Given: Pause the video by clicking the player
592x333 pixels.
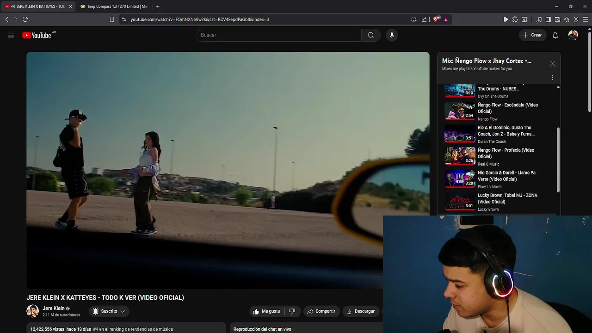Looking at the screenshot, I should tap(228, 170).
